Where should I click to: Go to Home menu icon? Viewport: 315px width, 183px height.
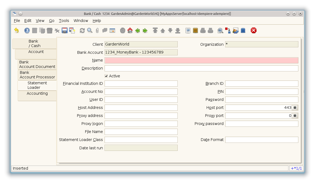point(130,30)
